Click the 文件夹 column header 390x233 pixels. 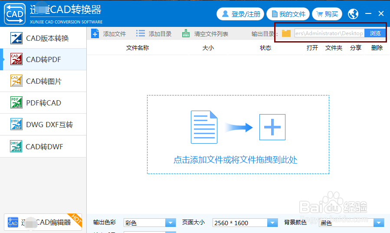click(334, 48)
